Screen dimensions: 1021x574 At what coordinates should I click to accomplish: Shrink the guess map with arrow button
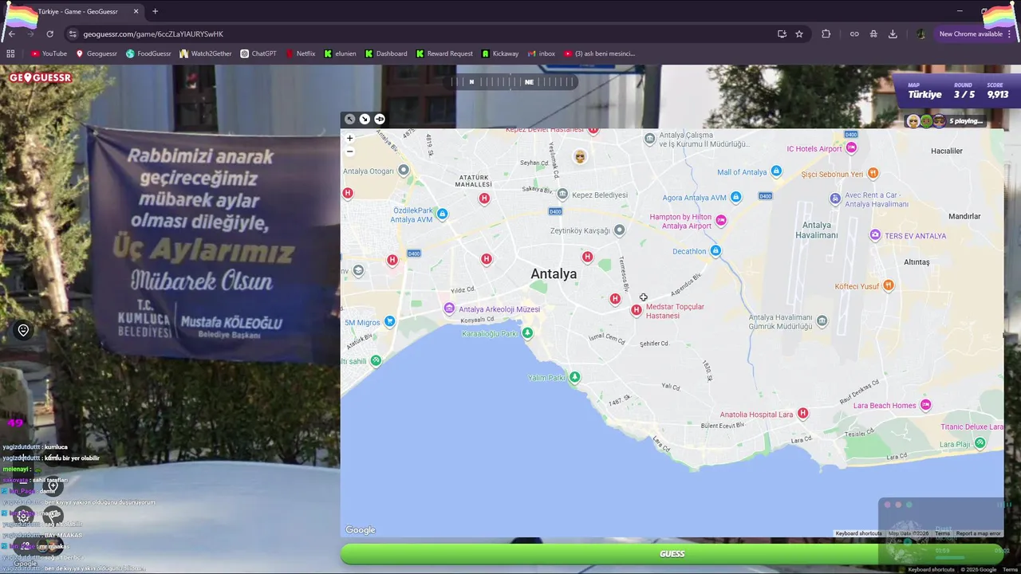(x=365, y=119)
